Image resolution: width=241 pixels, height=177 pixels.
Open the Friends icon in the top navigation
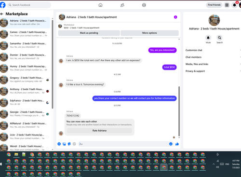pos(122,5)
